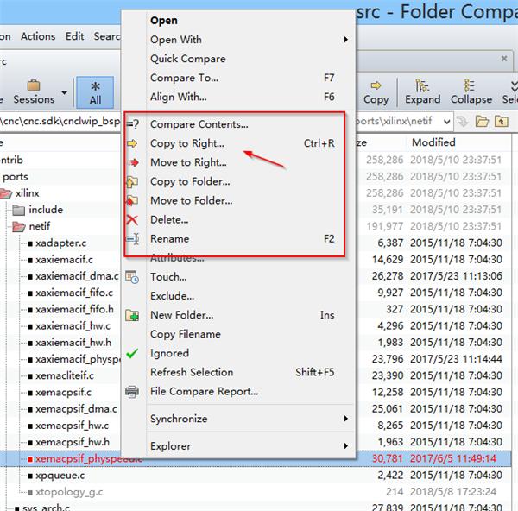Click the Collapse tree toolbar icon
Screen dimensions: 518x511
click(470, 85)
